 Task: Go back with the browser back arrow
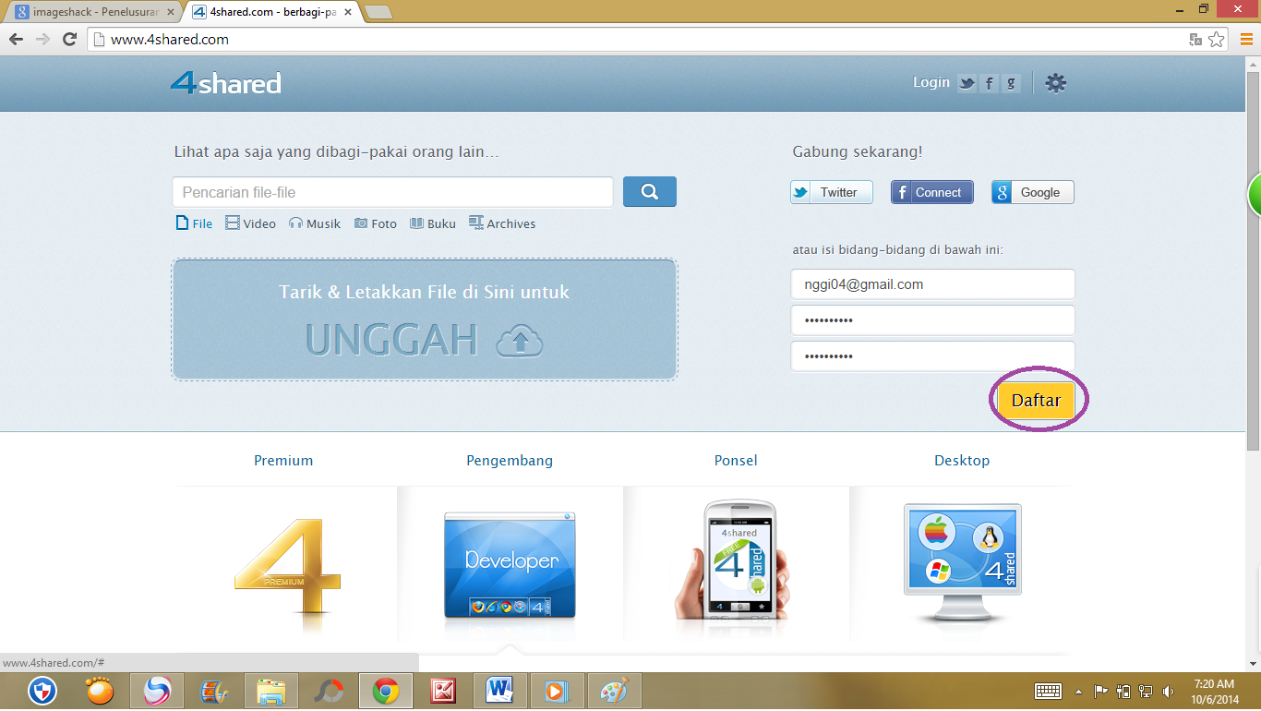(16, 40)
